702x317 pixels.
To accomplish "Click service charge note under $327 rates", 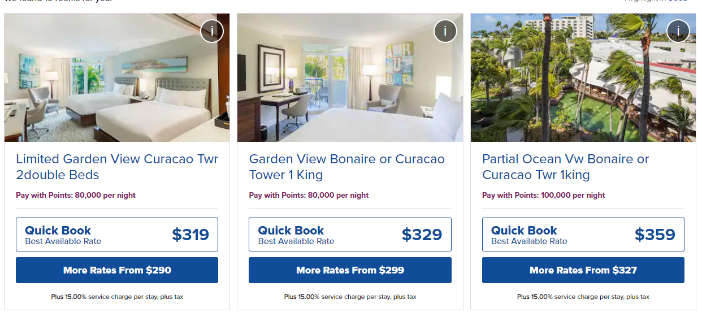I will pos(583,297).
